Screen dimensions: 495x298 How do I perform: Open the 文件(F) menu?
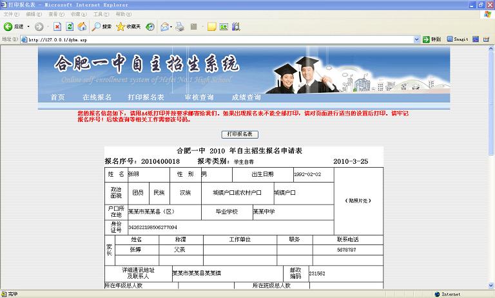pos(11,14)
